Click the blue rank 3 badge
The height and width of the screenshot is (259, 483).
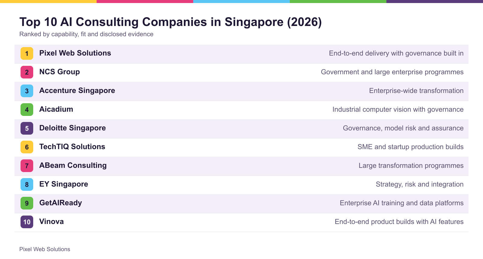[27, 91]
